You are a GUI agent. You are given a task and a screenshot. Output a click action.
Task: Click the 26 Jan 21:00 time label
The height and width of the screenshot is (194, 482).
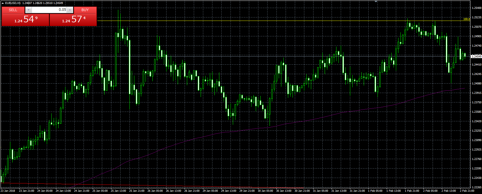(192, 191)
